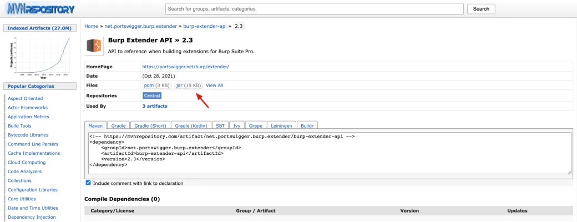The image size is (577, 222).
Task: Select the Gradle (Kotlin) tab
Action: pyautogui.click(x=191, y=125)
